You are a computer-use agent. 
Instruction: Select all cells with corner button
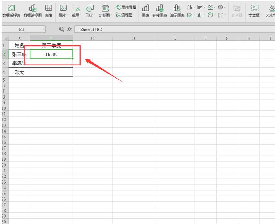[5, 38]
